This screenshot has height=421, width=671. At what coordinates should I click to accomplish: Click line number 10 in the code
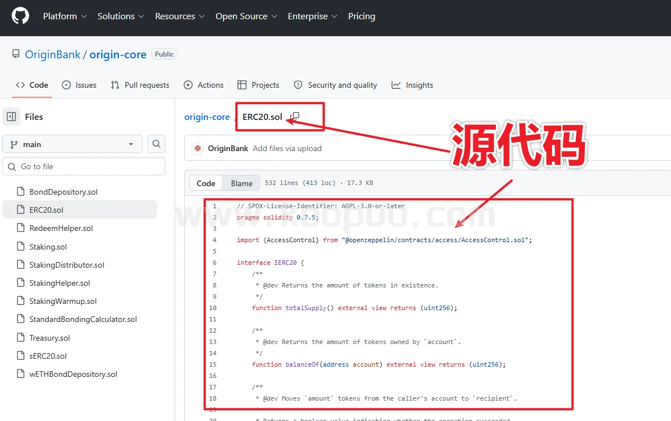coord(213,308)
